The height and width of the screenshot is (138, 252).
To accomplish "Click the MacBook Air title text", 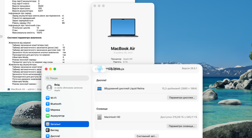I will coord(123,48).
